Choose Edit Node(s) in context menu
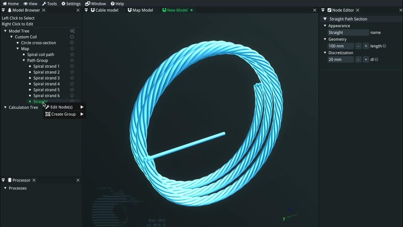The height and width of the screenshot is (227, 403). pyautogui.click(x=64, y=107)
